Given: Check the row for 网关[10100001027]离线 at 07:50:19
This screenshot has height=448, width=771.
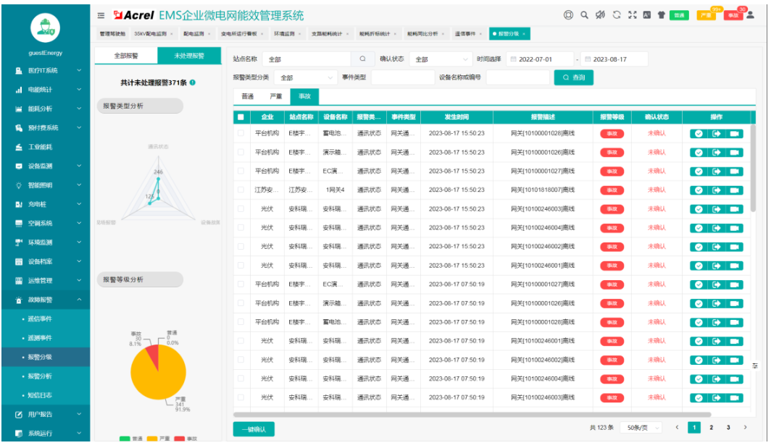Looking at the screenshot, I should pos(241,284).
